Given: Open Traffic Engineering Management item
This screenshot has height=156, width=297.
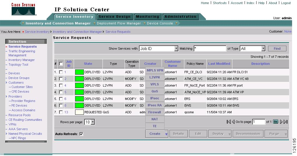Looking at the screenshot, I should click(x=22, y=53).
